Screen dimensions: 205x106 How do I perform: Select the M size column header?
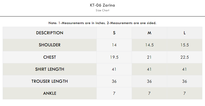click(149, 33)
